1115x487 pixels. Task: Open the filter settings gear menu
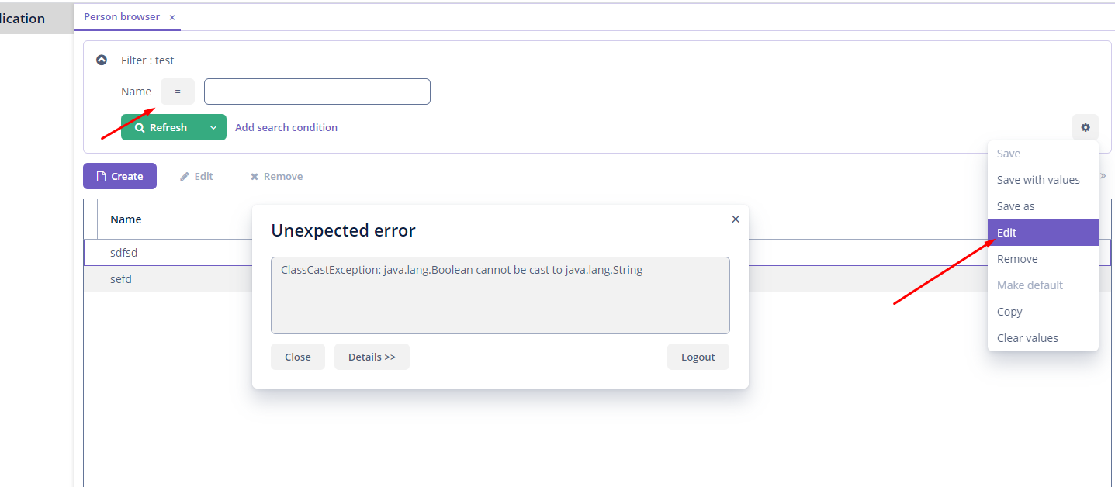pos(1085,126)
